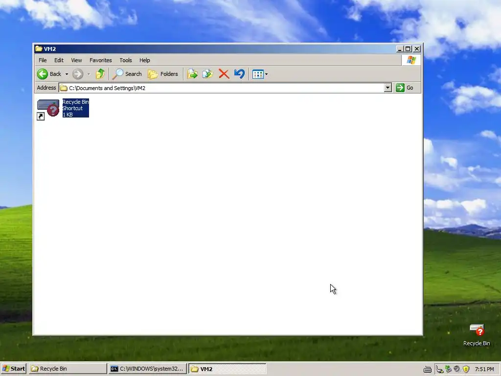Click the Safely Remove Hardware tray icon
This screenshot has width=501, height=376.
(440, 369)
